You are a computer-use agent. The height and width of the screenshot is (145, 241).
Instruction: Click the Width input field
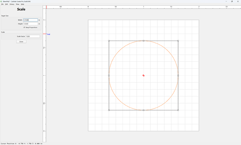coord(30,20)
